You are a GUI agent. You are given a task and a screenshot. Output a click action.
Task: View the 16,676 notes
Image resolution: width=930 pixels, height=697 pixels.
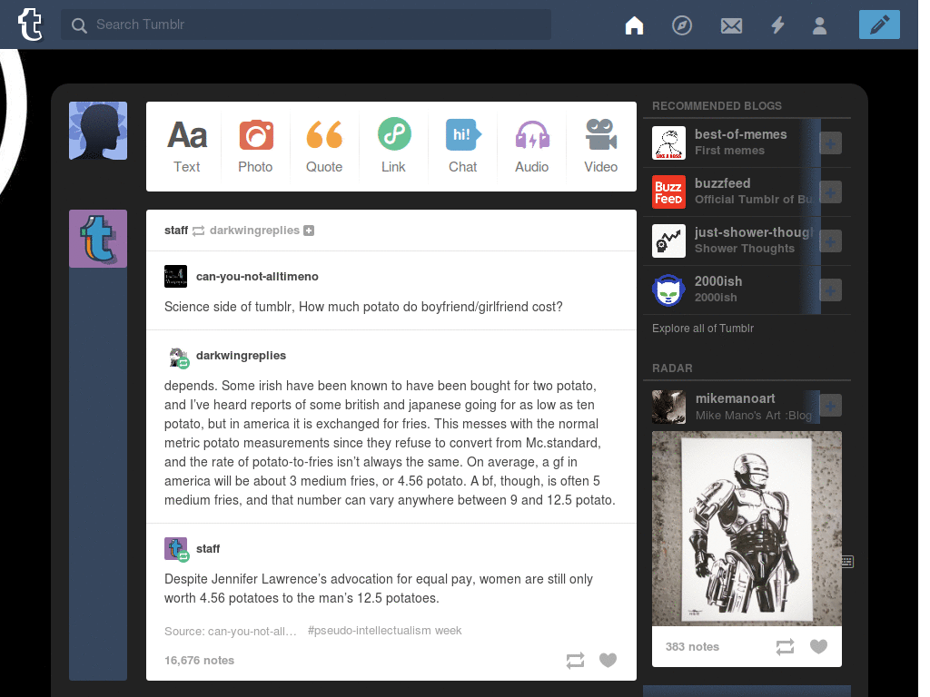click(199, 661)
